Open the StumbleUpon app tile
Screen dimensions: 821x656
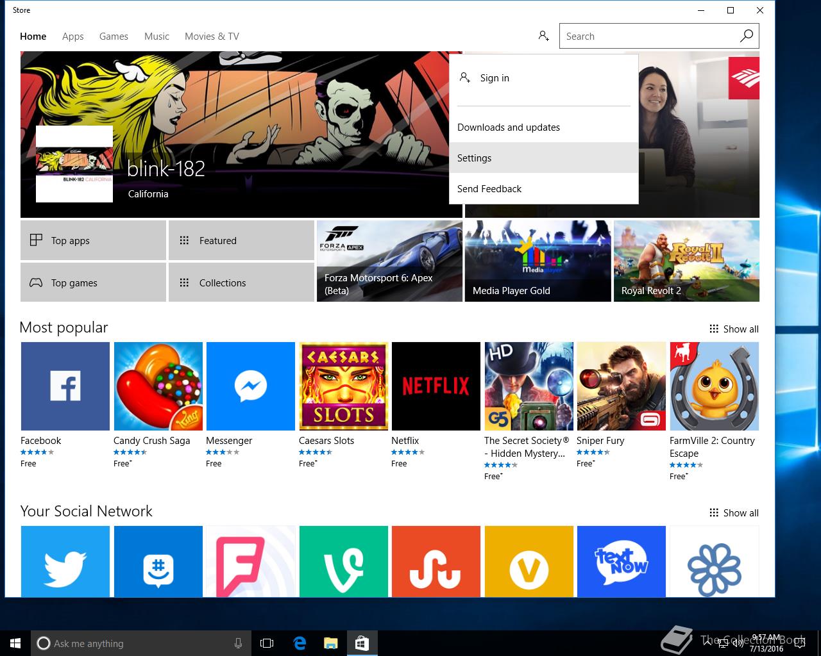click(x=436, y=562)
